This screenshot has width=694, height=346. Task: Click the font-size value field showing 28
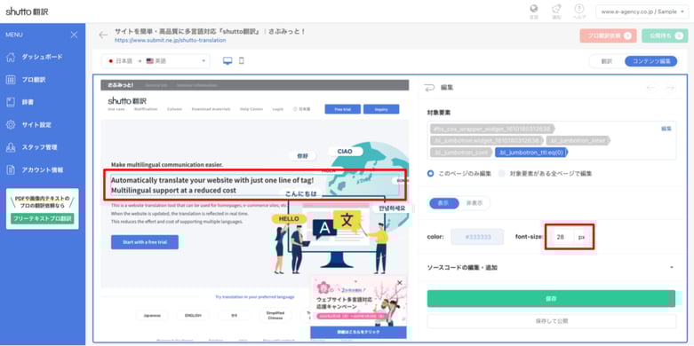click(561, 237)
